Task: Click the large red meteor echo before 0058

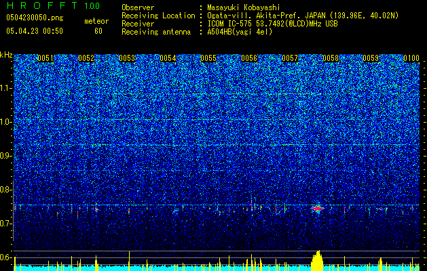Action: pos(317,209)
